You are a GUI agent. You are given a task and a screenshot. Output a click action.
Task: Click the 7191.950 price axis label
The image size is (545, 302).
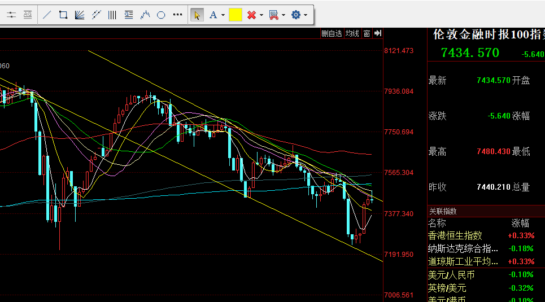(x=399, y=255)
